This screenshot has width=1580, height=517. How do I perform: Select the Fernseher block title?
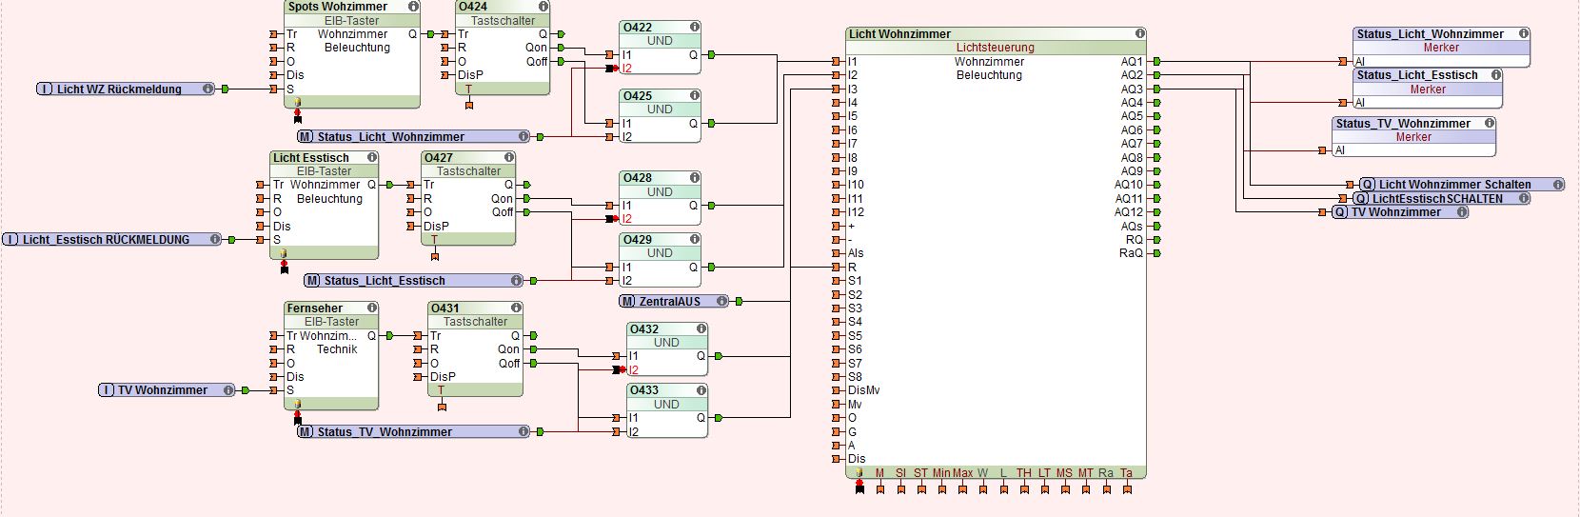tap(315, 308)
